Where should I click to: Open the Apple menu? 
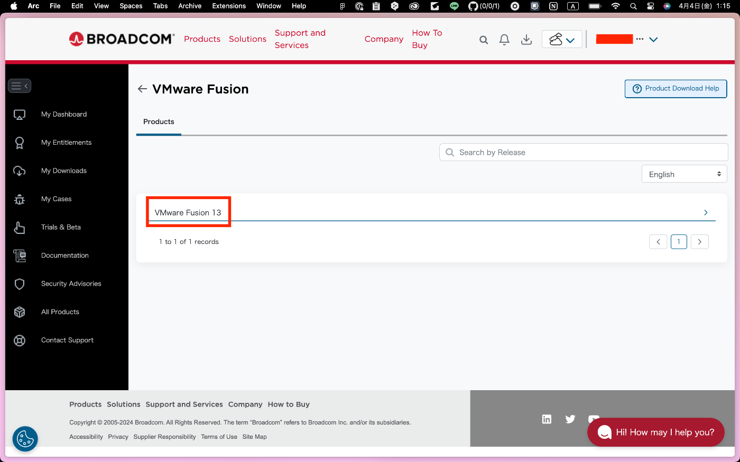[14, 6]
